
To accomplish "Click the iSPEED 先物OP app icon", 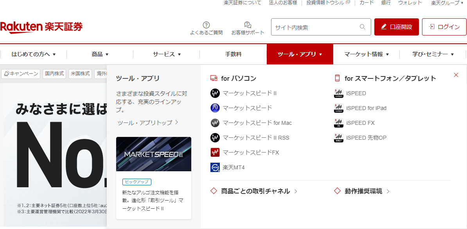I will pyautogui.click(x=339, y=138).
